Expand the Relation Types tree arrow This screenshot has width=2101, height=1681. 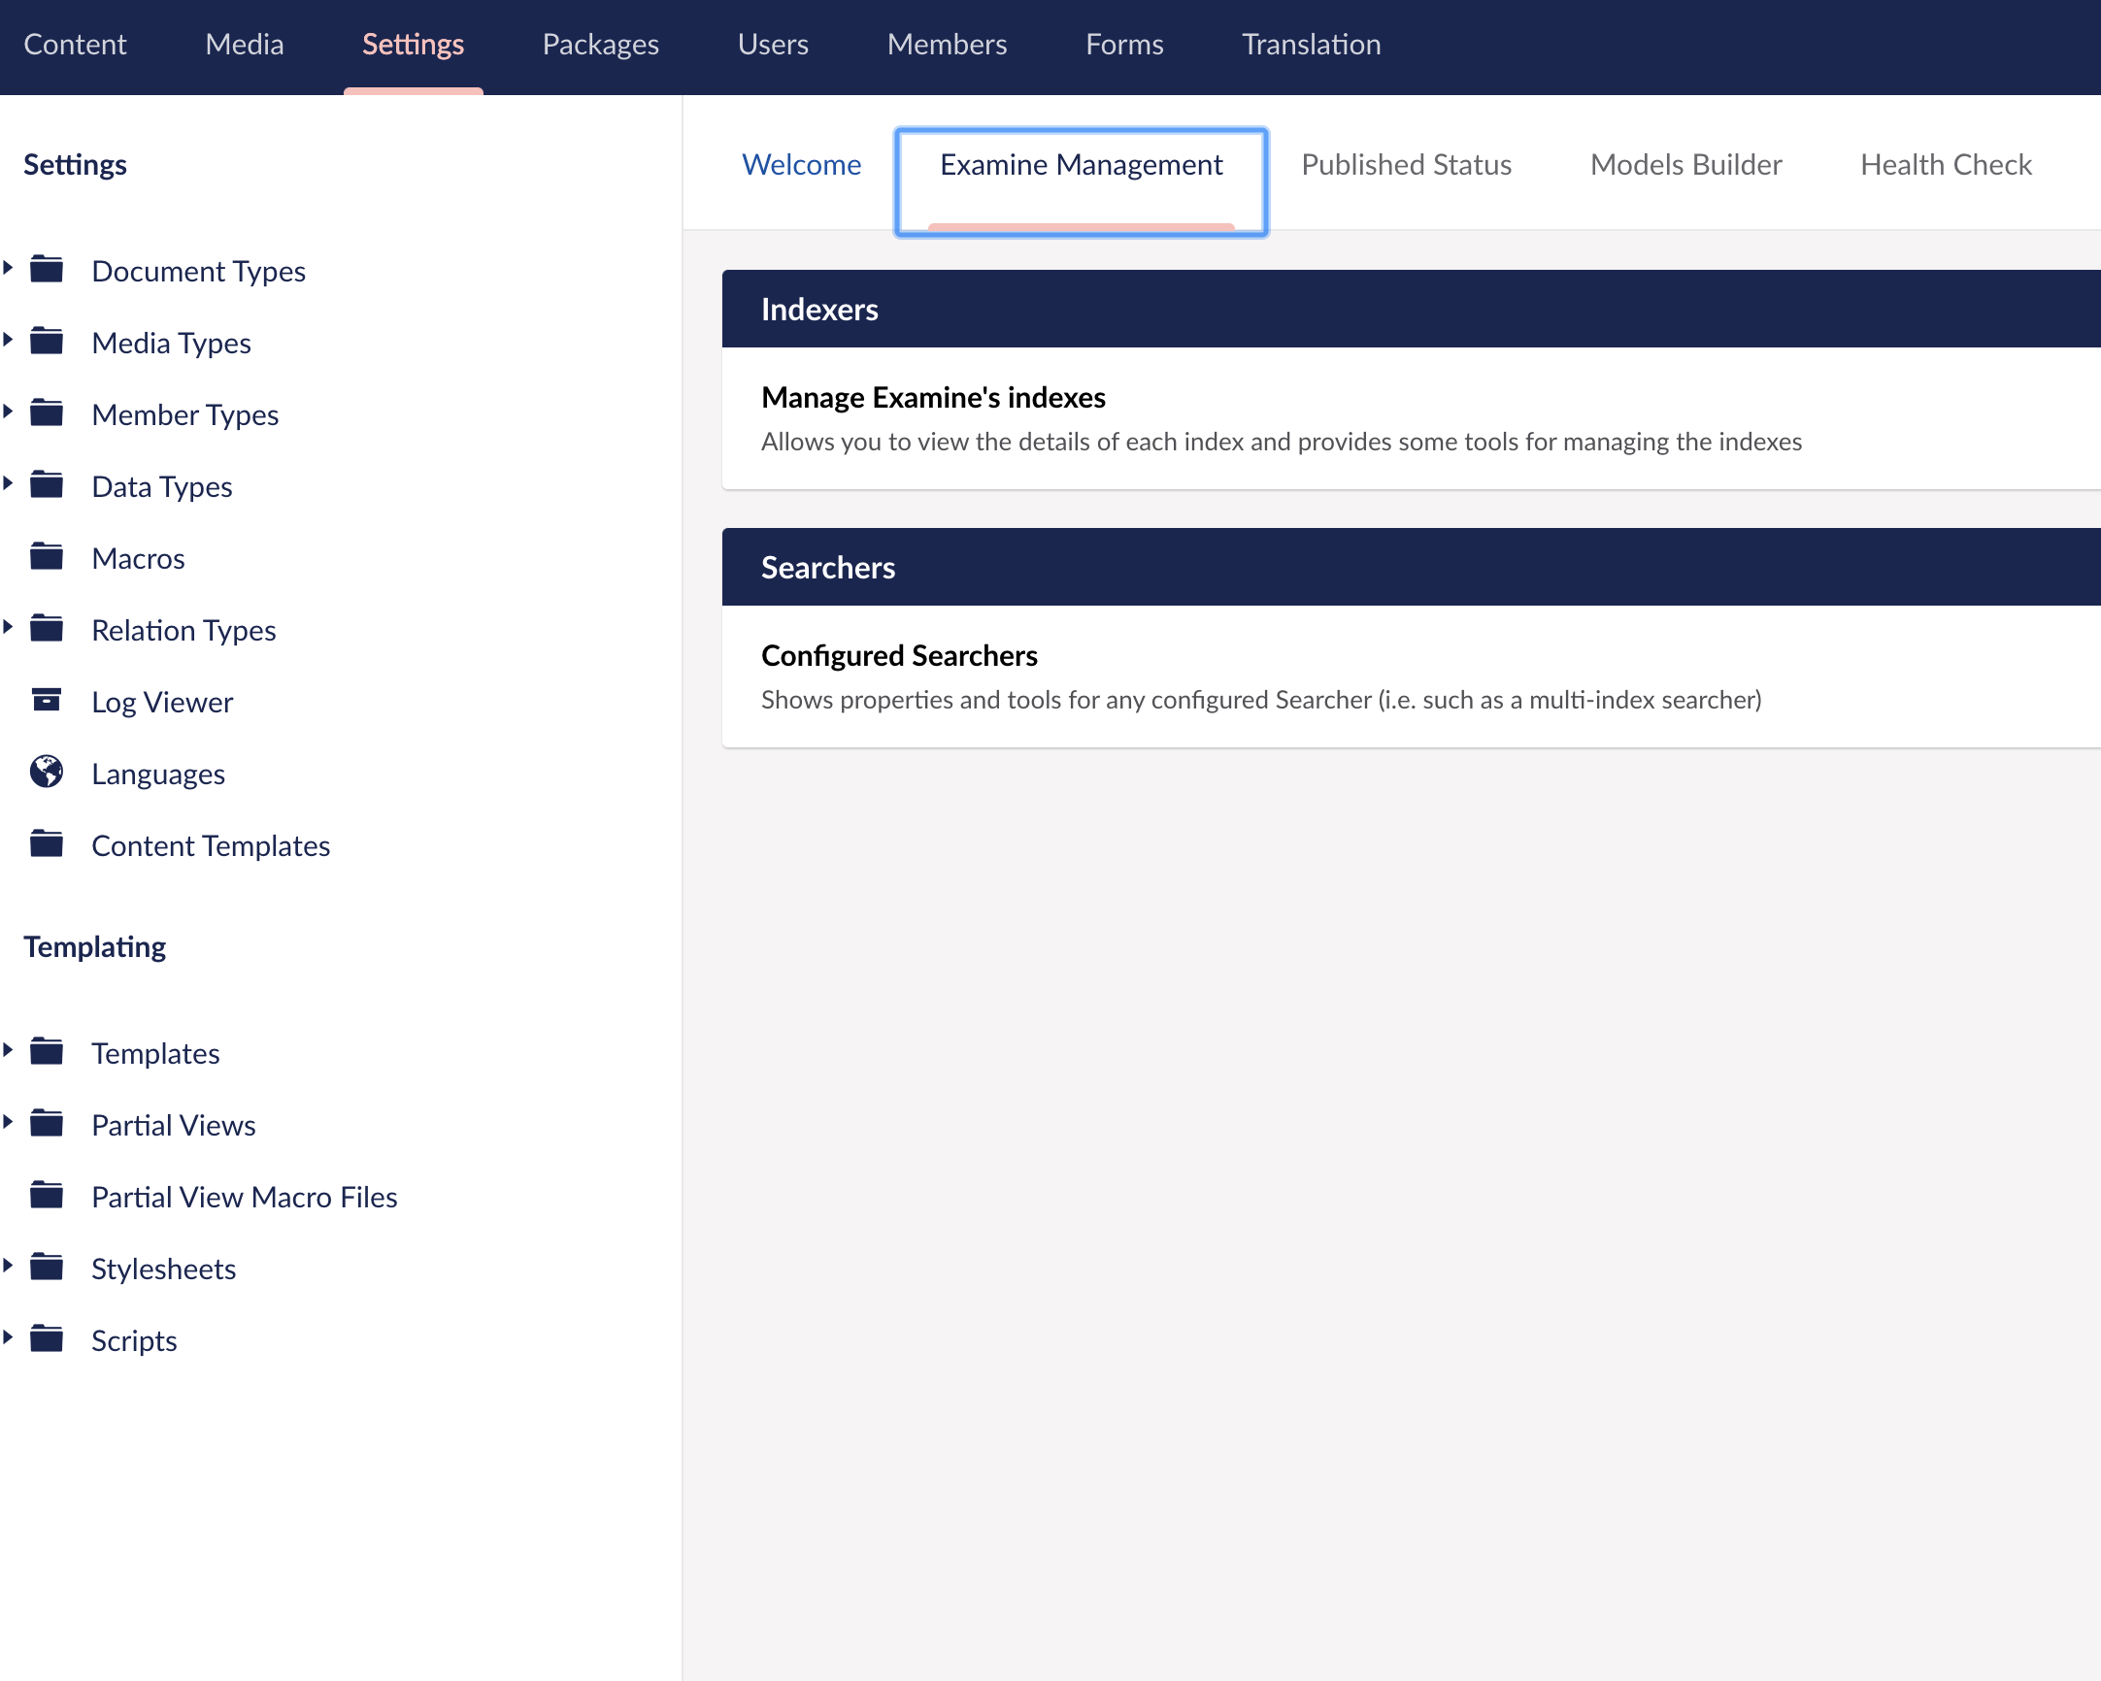pyautogui.click(x=8, y=627)
